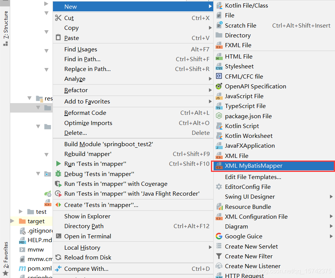Click the Cut scissors icon
The height and width of the screenshot is (278, 335).
pos(58,18)
